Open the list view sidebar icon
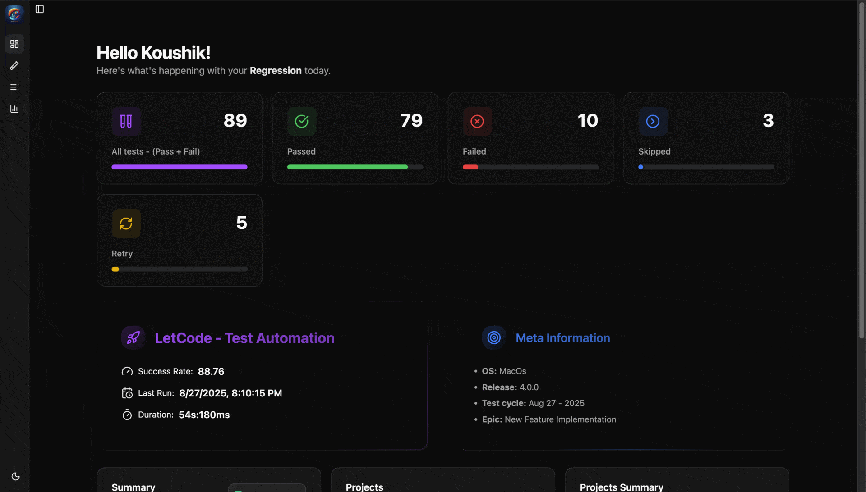The width and height of the screenshot is (866, 492). pyautogui.click(x=14, y=87)
